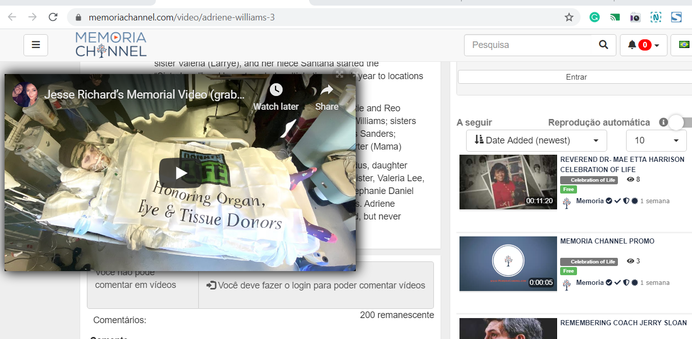The image size is (692, 339).
Task: Toggle Reprodução automática autoplay switch
Action: click(x=681, y=123)
